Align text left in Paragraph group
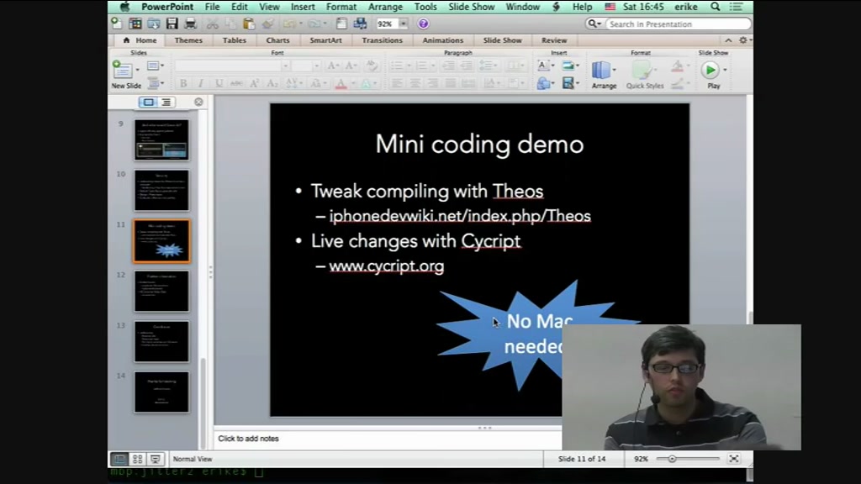The height and width of the screenshot is (484, 861). tap(397, 83)
